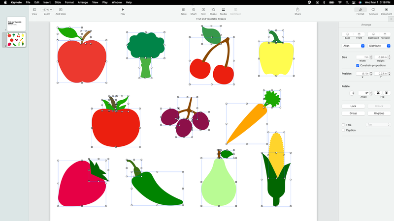This screenshot has width=394, height=221.
Task: Expand the Distribute dropdown
Action: point(378,46)
